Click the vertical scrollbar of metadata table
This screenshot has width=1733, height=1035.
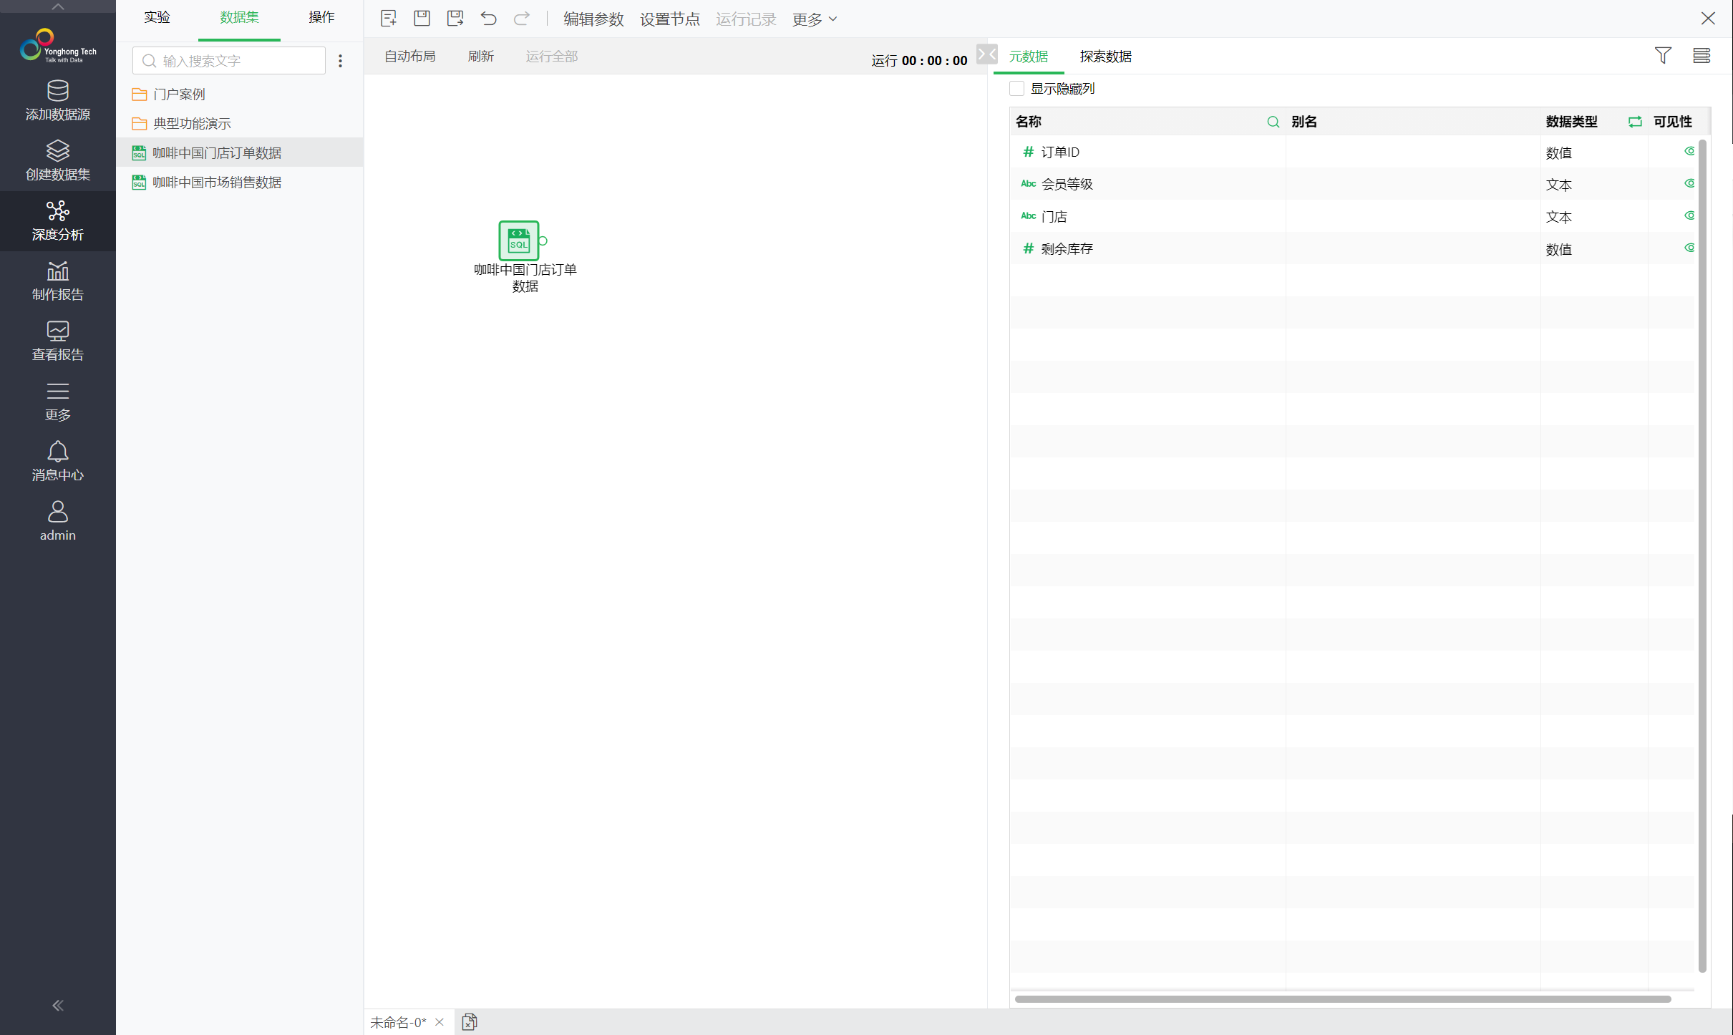click(x=1702, y=555)
